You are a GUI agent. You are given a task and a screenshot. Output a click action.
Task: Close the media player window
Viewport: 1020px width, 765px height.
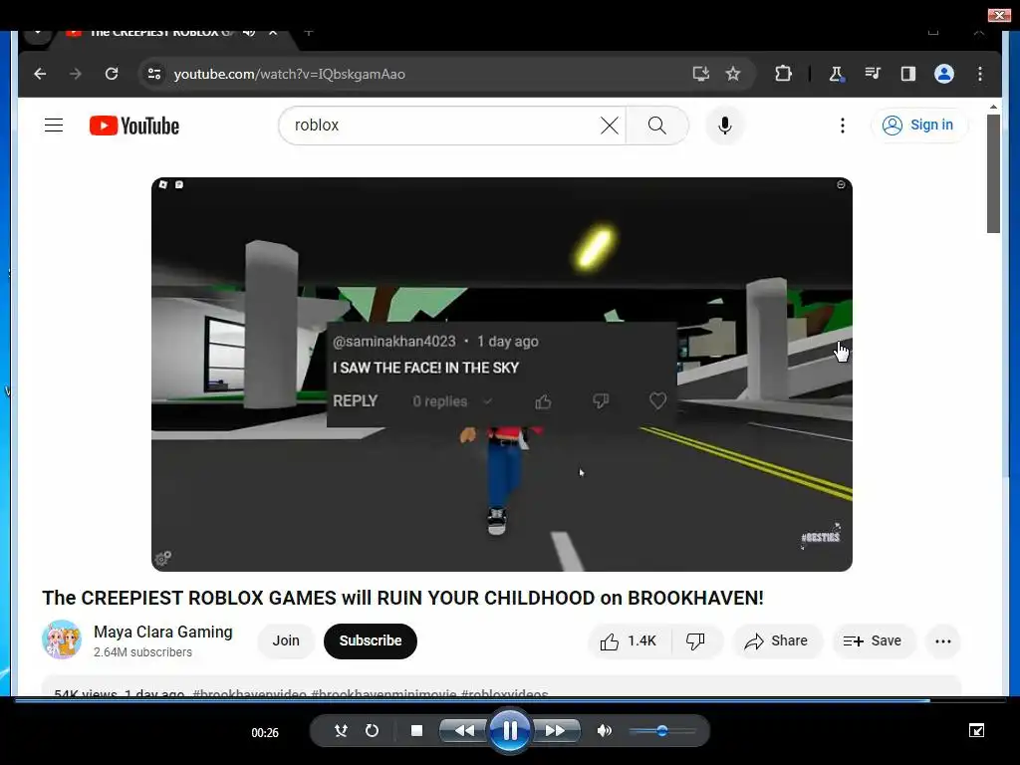click(x=999, y=15)
